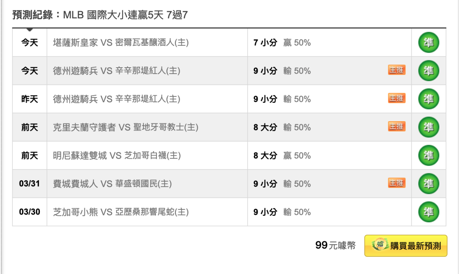Screen dimensions: 463x274
Task: Click the 主推 tag on the 03/31 row
Action: coord(397,183)
